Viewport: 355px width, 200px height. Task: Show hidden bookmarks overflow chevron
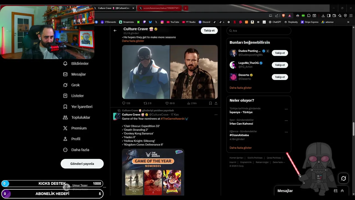click(348, 22)
